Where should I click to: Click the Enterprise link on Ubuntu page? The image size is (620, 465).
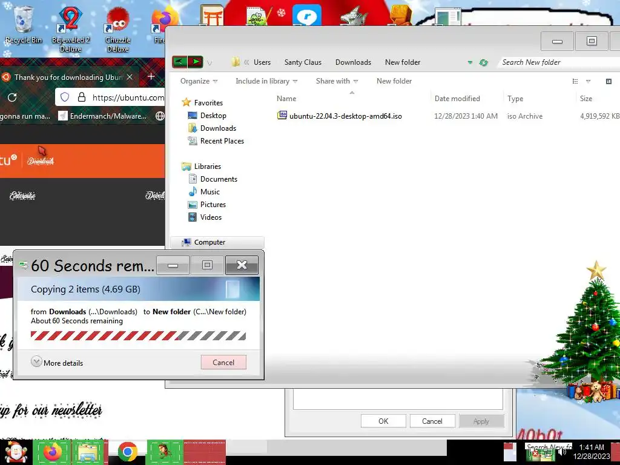point(22,196)
